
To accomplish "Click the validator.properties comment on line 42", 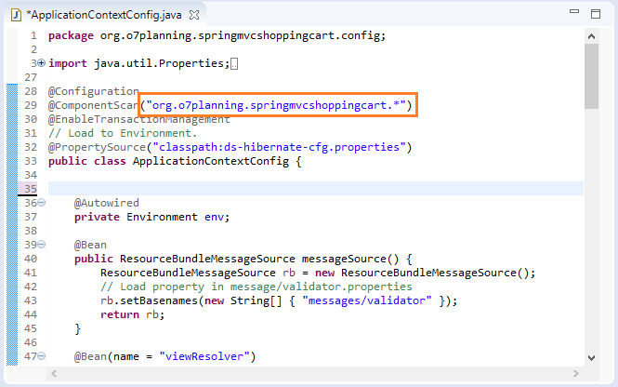I will [x=256, y=287].
